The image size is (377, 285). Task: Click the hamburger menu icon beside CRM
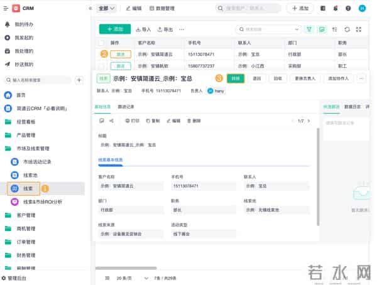[6, 8]
